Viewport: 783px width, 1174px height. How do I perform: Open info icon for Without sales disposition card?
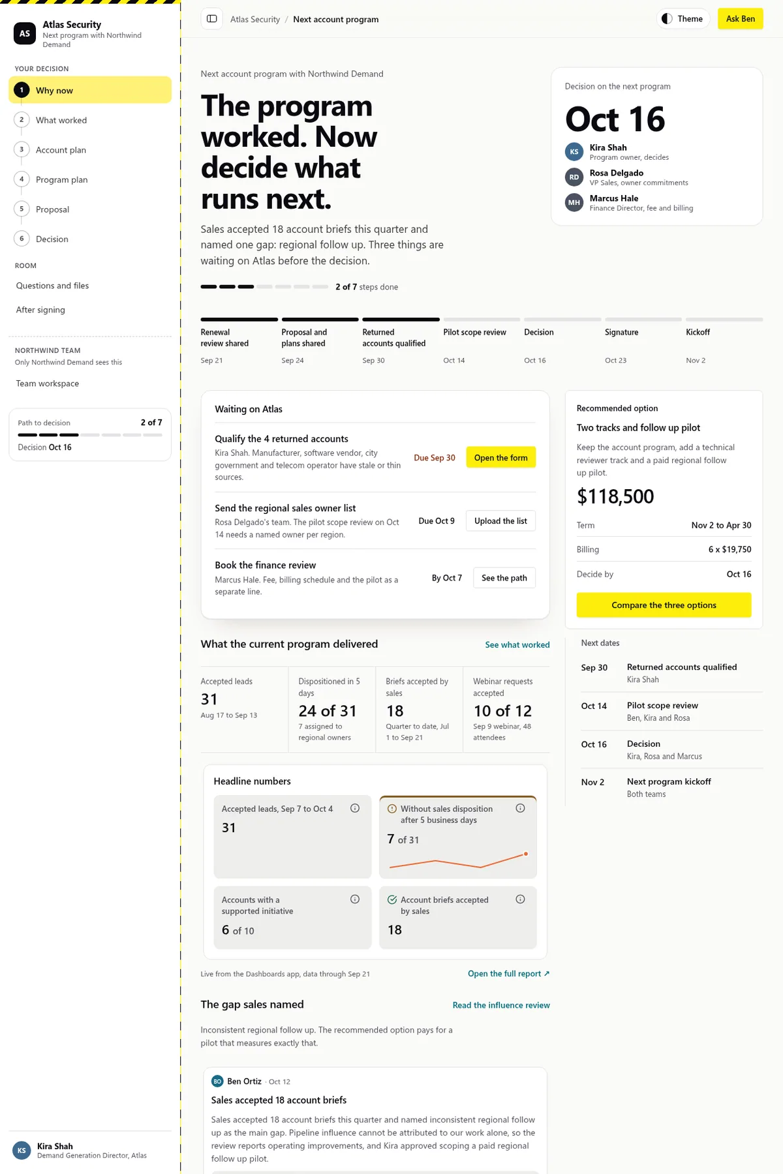520,808
